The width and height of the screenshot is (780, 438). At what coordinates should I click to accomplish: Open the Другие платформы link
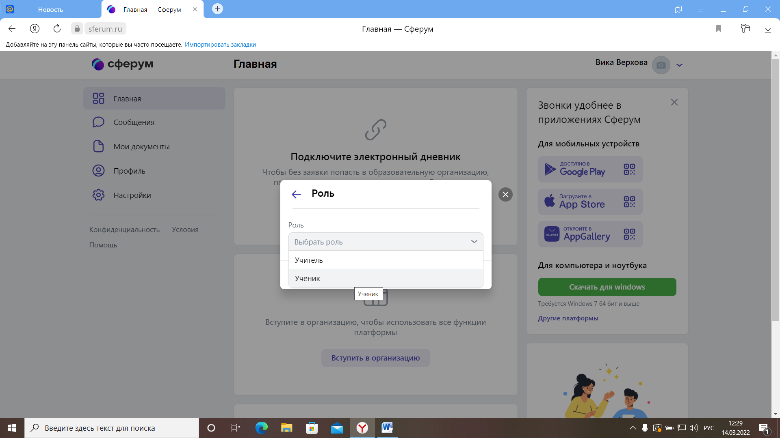pyautogui.click(x=568, y=318)
